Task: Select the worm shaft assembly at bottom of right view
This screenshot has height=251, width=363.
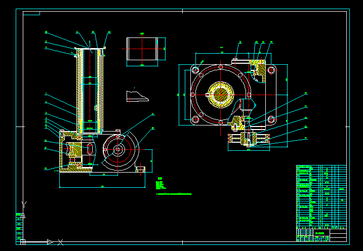Action: [x=249, y=139]
